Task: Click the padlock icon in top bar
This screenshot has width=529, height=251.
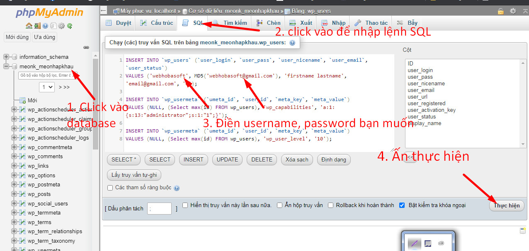Action: pos(501,11)
